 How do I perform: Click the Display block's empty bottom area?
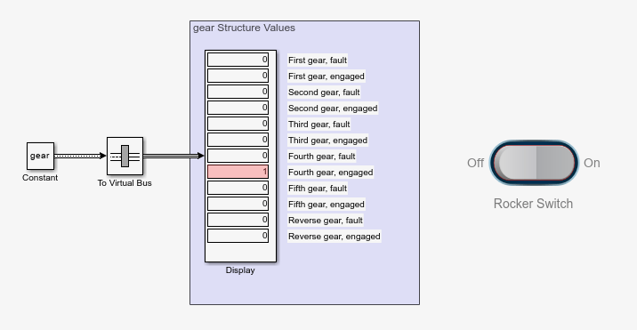tap(240, 253)
